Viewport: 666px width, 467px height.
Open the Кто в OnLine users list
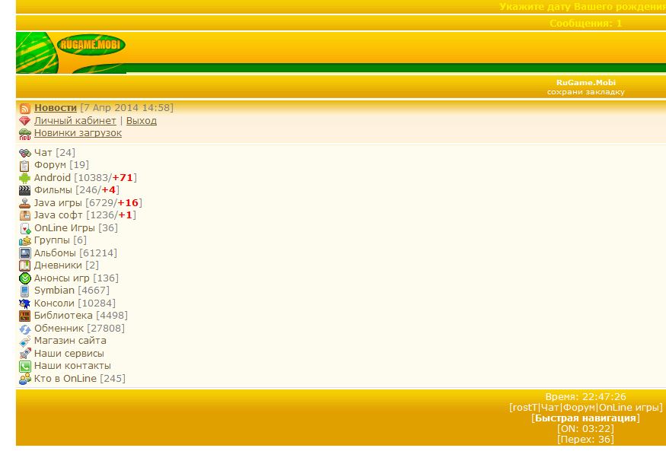(x=65, y=379)
